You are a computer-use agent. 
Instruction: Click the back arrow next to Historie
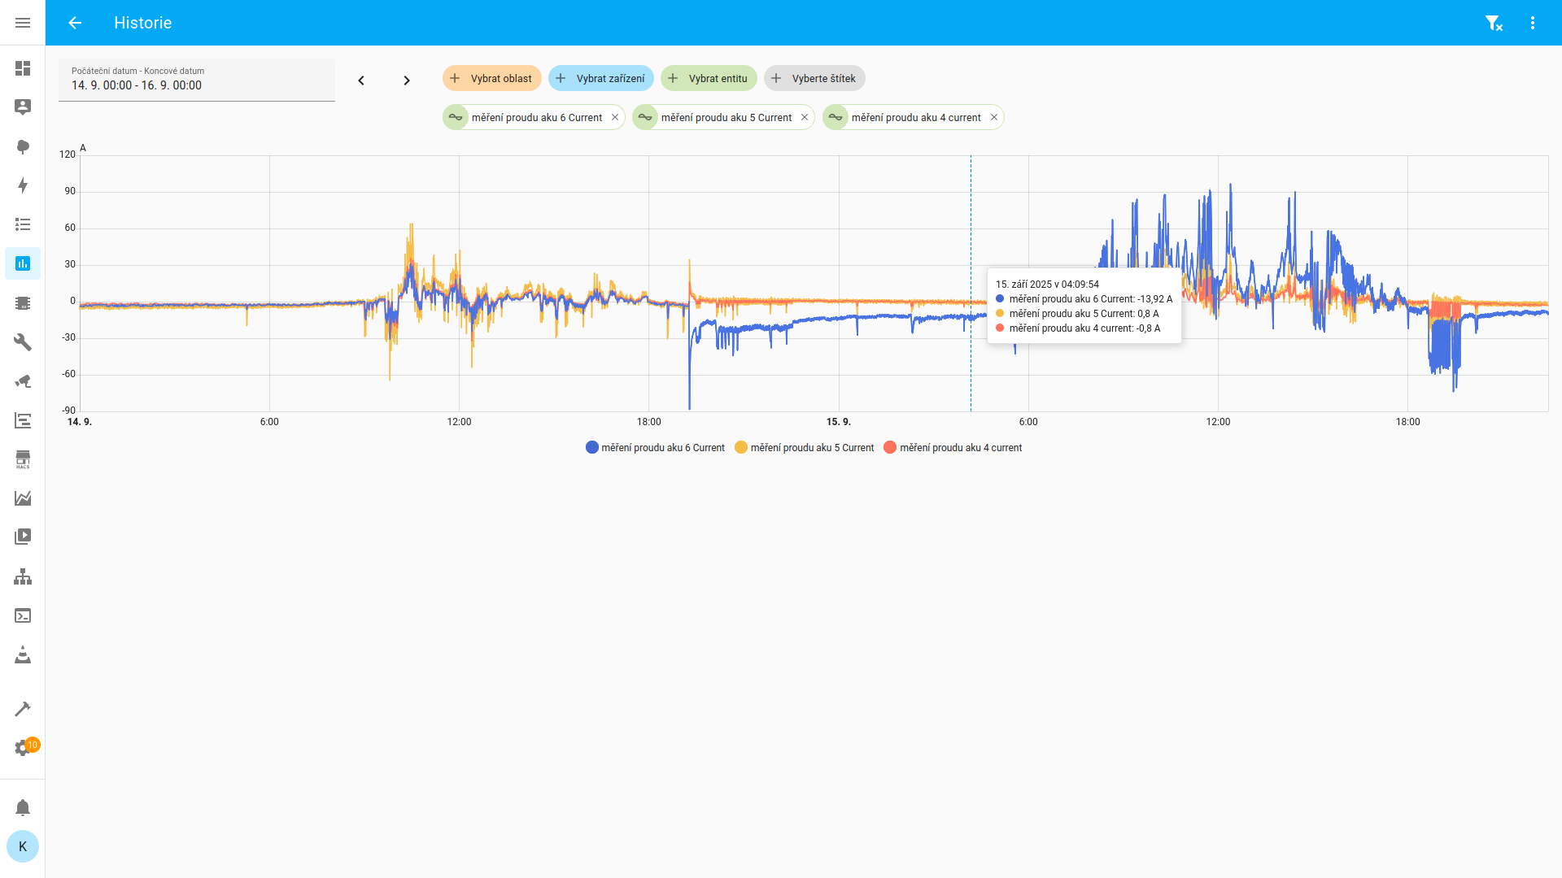75,23
